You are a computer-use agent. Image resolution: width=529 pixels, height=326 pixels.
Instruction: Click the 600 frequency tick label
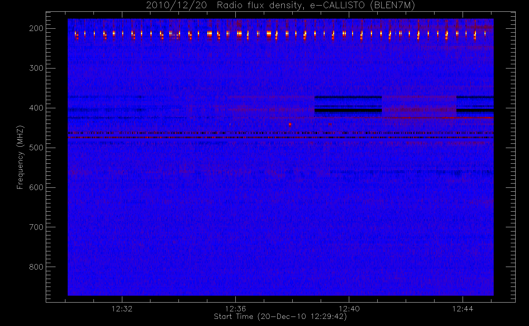pyautogui.click(x=36, y=187)
